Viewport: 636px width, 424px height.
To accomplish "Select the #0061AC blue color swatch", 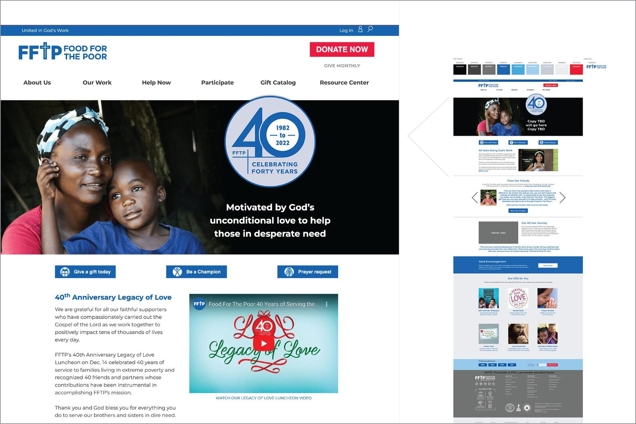I will (x=503, y=69).
